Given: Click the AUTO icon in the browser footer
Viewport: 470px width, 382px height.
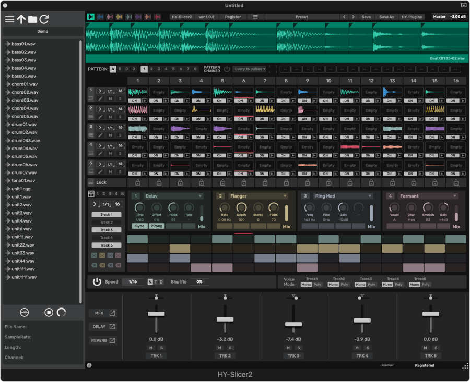Looking at the screenshot, I should (23, 312).
